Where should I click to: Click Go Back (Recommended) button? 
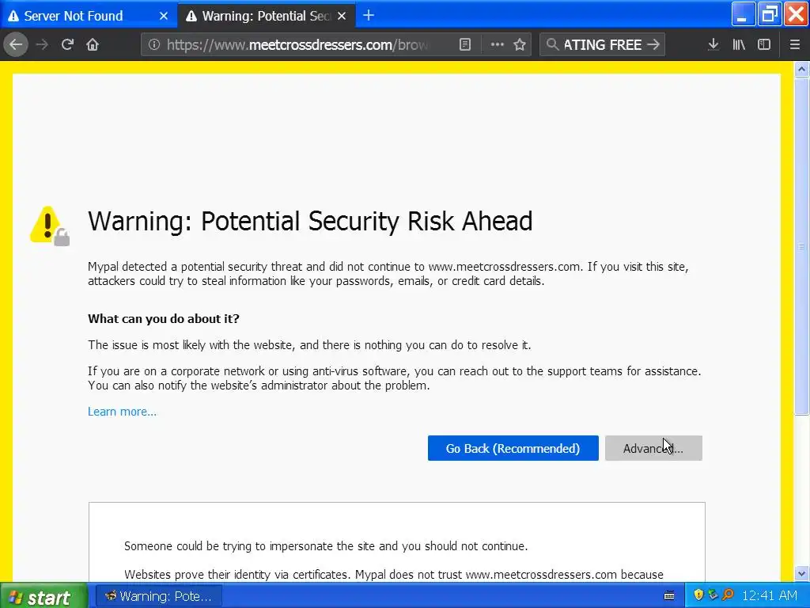tap(513, 448)
